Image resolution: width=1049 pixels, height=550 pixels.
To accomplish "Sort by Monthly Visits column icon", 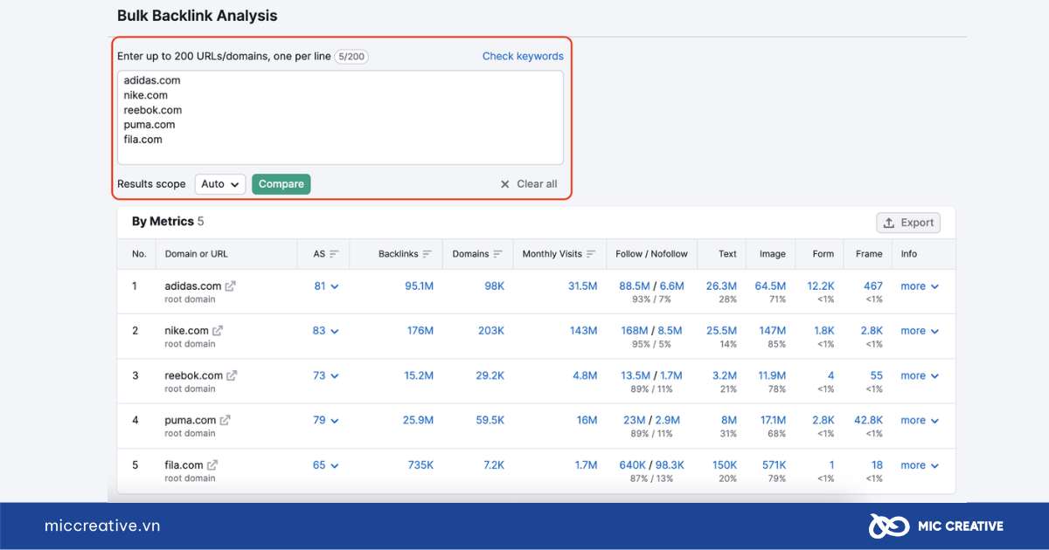I will click(x=591, y=254).
